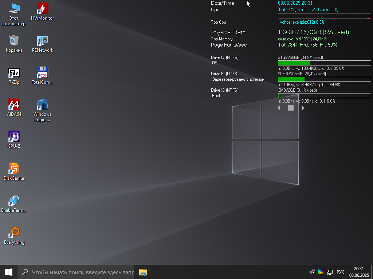Launch the 7-Zip desktop shortcut
The width and height of the screenshot is (373, 279).
tap(14, 73)
